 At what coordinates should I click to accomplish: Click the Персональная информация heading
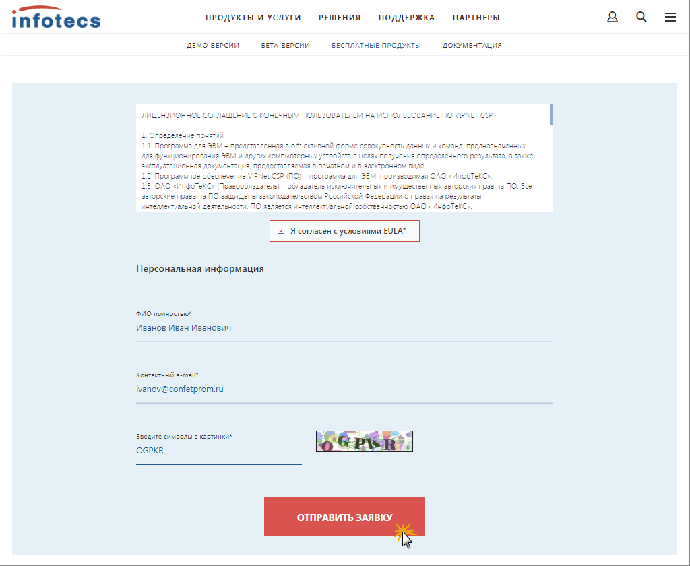[199, 268]
